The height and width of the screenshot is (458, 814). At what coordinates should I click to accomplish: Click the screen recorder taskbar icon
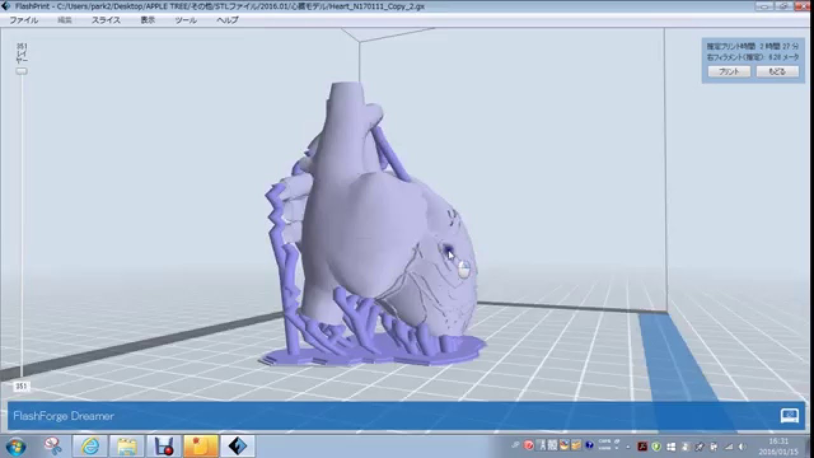click(x=164, y=445)
